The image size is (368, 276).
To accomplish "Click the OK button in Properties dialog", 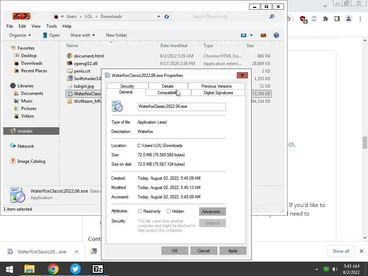I will click(x=175, y=250).
